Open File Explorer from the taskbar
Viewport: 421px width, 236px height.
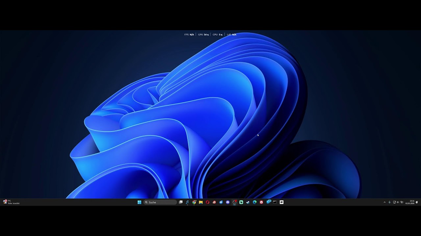(x=201, y=202)
